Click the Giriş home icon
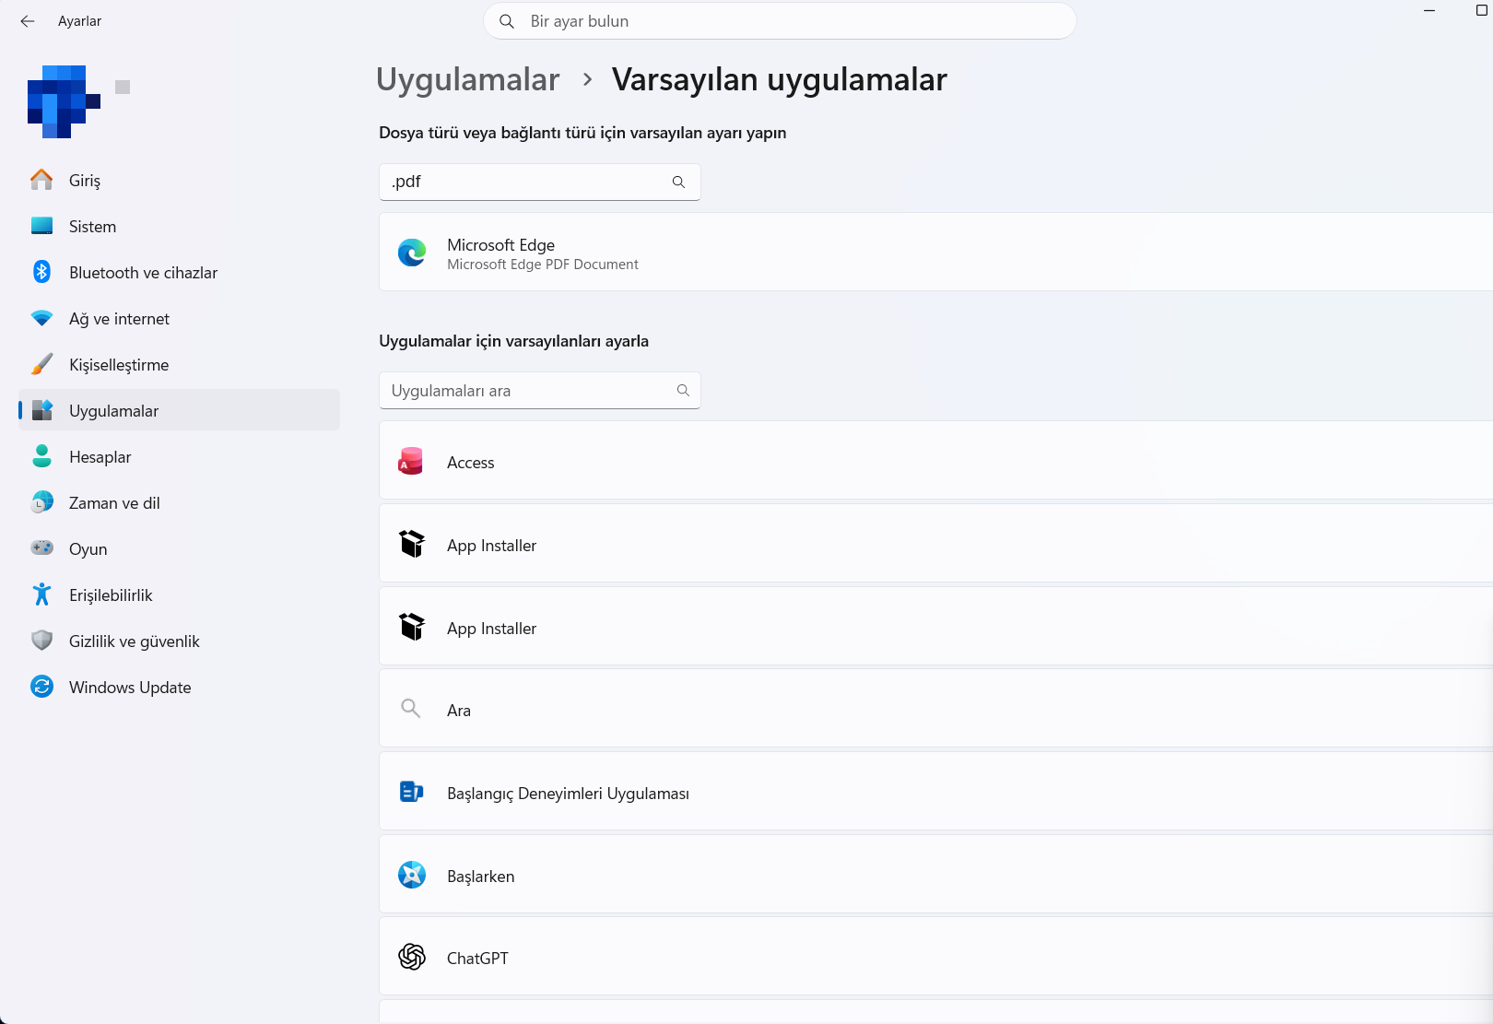This screenshot has height=1024, width=1493. pos(41,180)
